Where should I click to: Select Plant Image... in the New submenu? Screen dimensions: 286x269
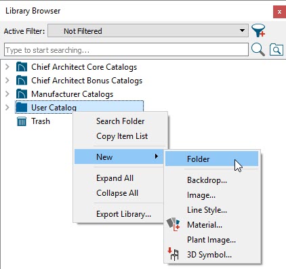211,240
